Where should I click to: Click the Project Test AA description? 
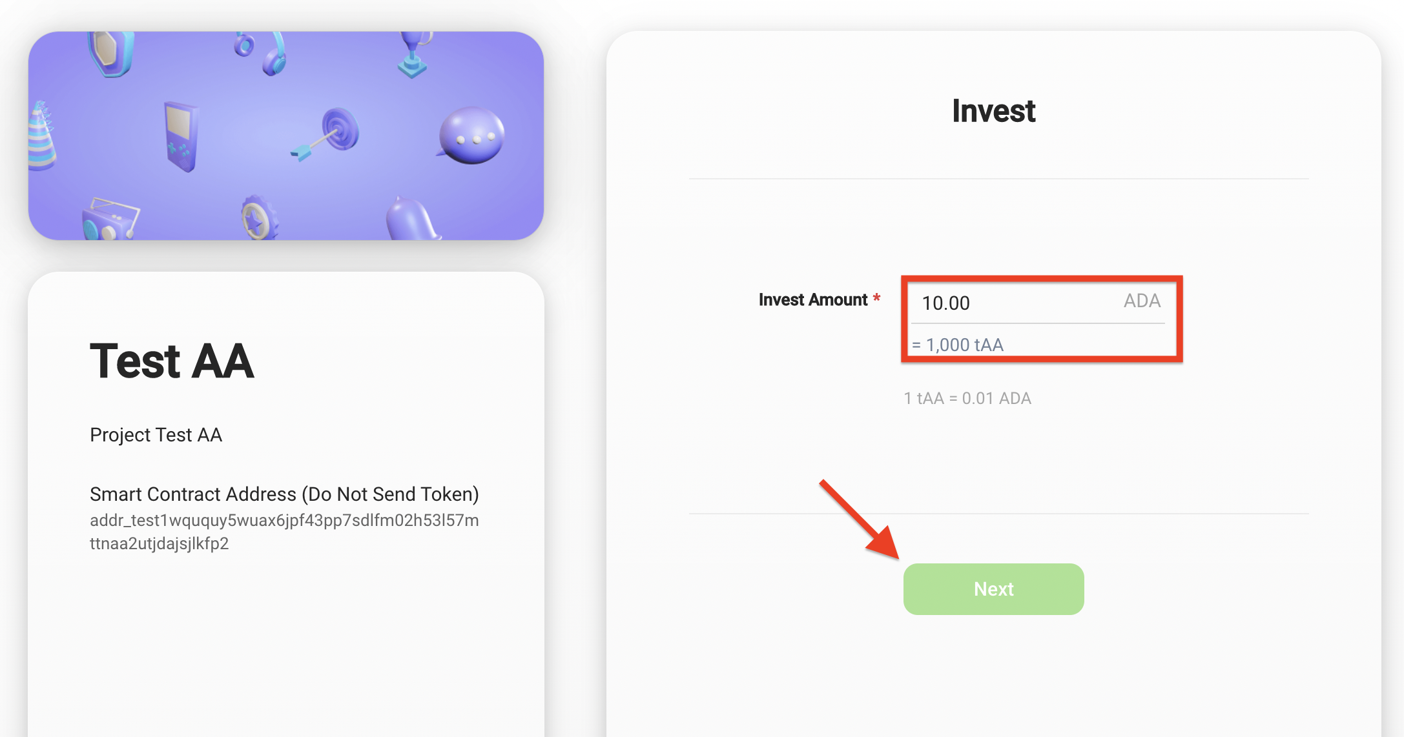click(x=156, y=435)
